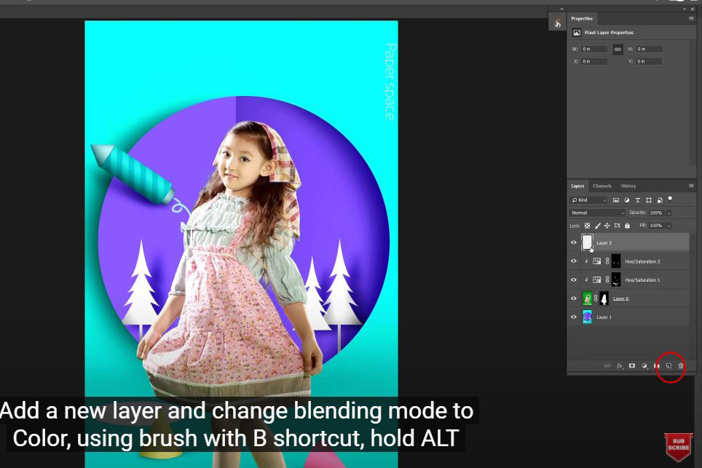Lock transparent pixels for the layer

pyautogui.click(x=587, y=226)
